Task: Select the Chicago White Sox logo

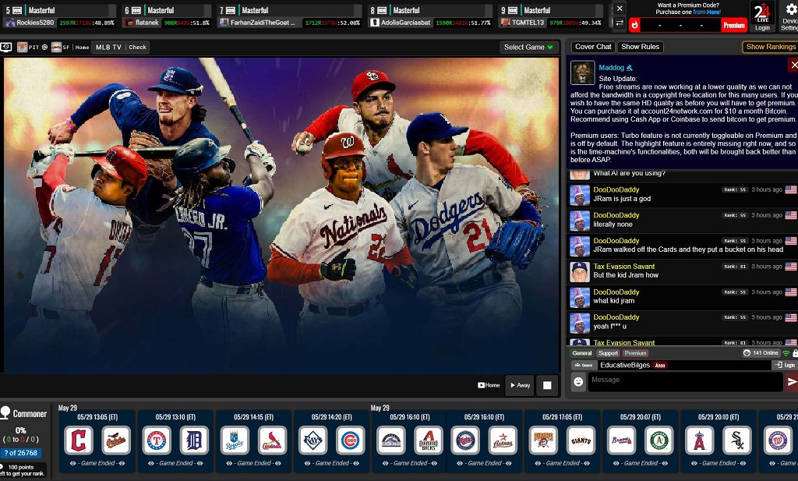Action: click(x=737, y=440)
